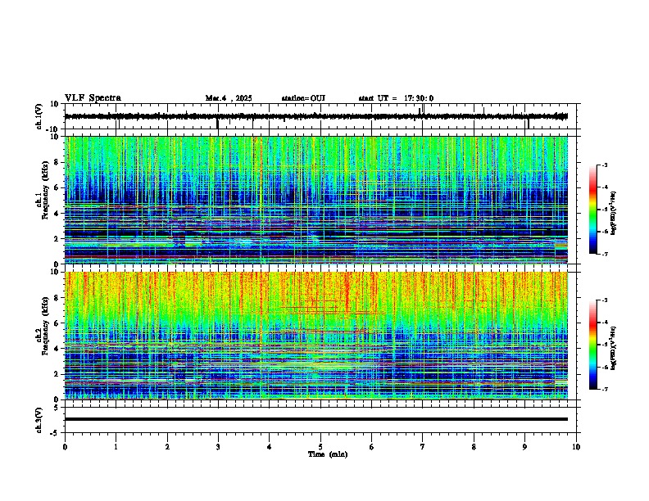Click the 'ch.1(V)' waveform axis label

pos(39,116)
